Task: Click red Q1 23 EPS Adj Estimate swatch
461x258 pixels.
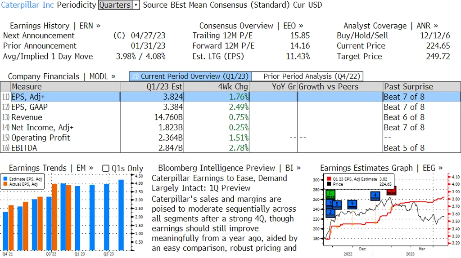Action: point(329,179)
